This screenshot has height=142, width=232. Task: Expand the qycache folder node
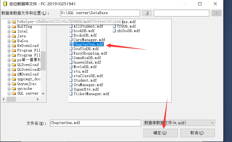pyautogui.click(x=9, y=89)
